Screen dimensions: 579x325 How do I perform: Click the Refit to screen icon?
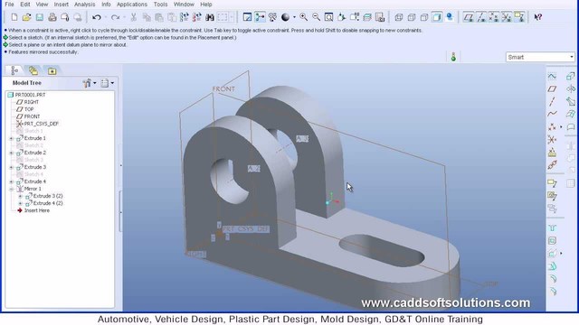tap(328, 17)
